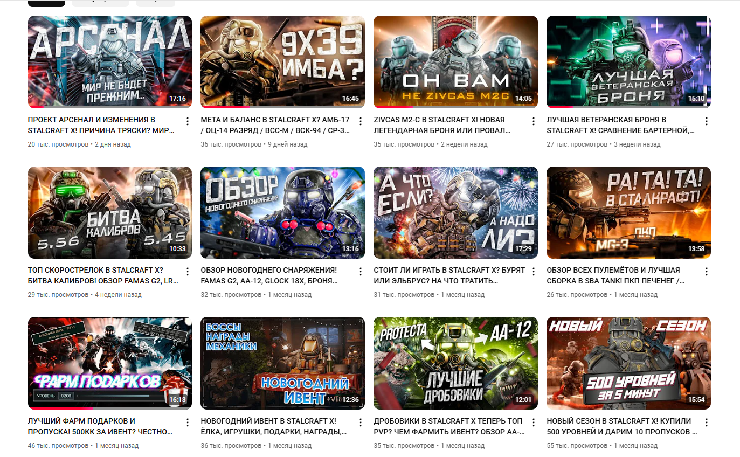Image resolution: width=740 pixels, height=457 pixels.
Task: Click text 32 тыс. просмотров • 1 месяц назад
Action: tap(257, 295)
